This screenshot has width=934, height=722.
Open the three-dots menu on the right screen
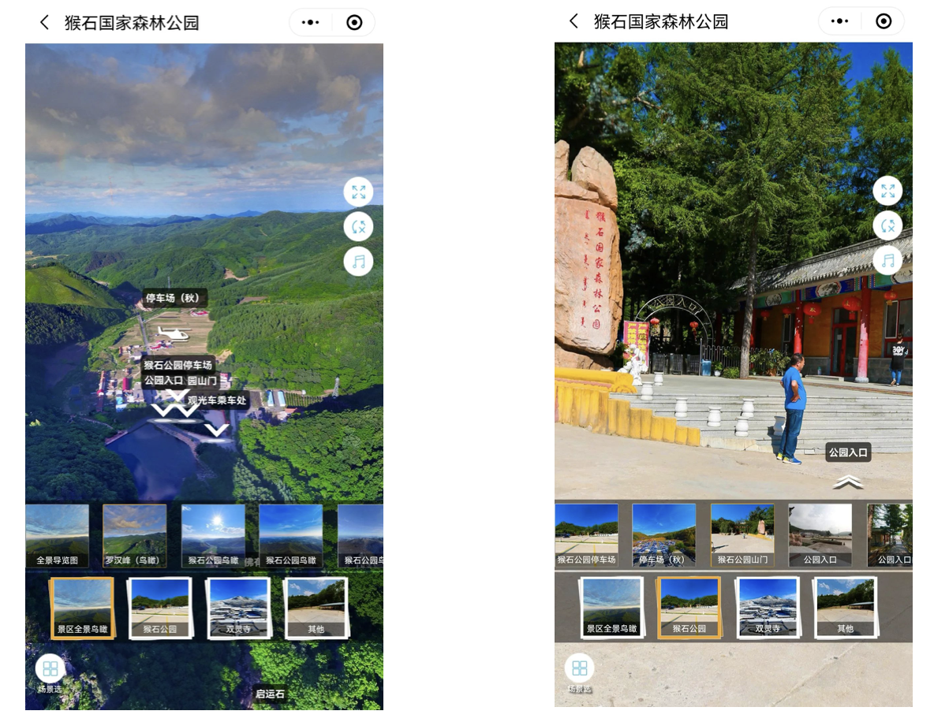pos(840,22)
